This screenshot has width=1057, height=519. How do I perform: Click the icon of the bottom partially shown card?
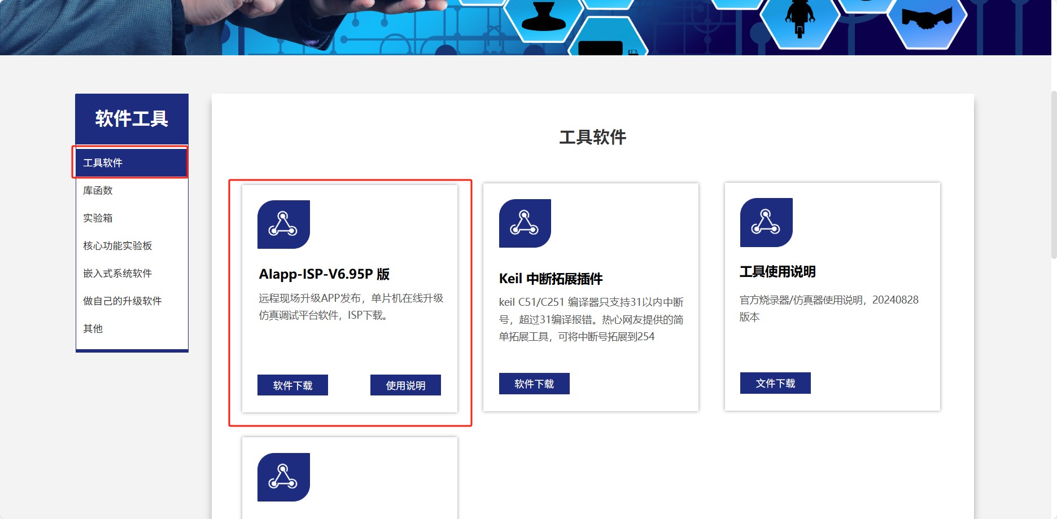tap(283, 477)
